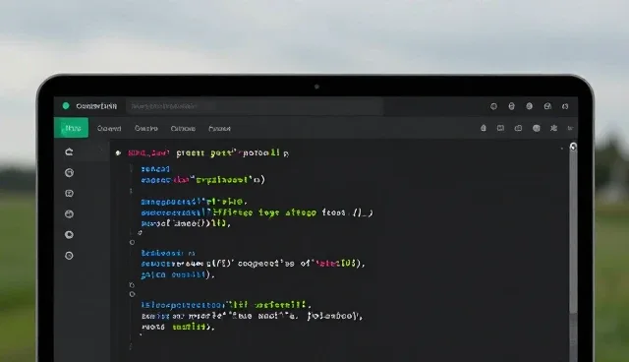The width and height of the screenshot is (629, 362).
Task: Click the fifth sidebar icon with solid center
Action: [x=69, y=235]
